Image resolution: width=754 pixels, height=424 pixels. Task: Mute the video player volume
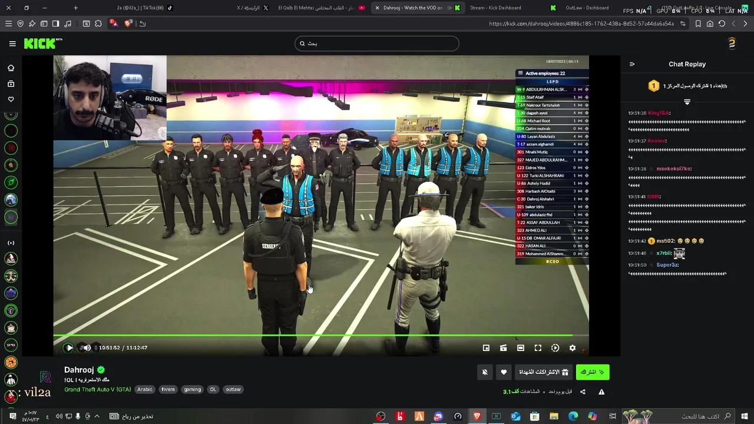pos(87,348)
